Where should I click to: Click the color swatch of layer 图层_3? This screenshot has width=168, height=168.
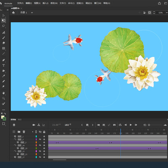[36, 142]
